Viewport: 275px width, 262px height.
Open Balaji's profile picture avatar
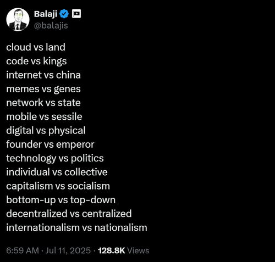(18, 19)
